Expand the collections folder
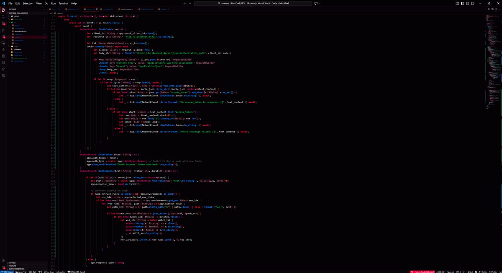The height and width of the screenshot is (273, 502). 27,19
